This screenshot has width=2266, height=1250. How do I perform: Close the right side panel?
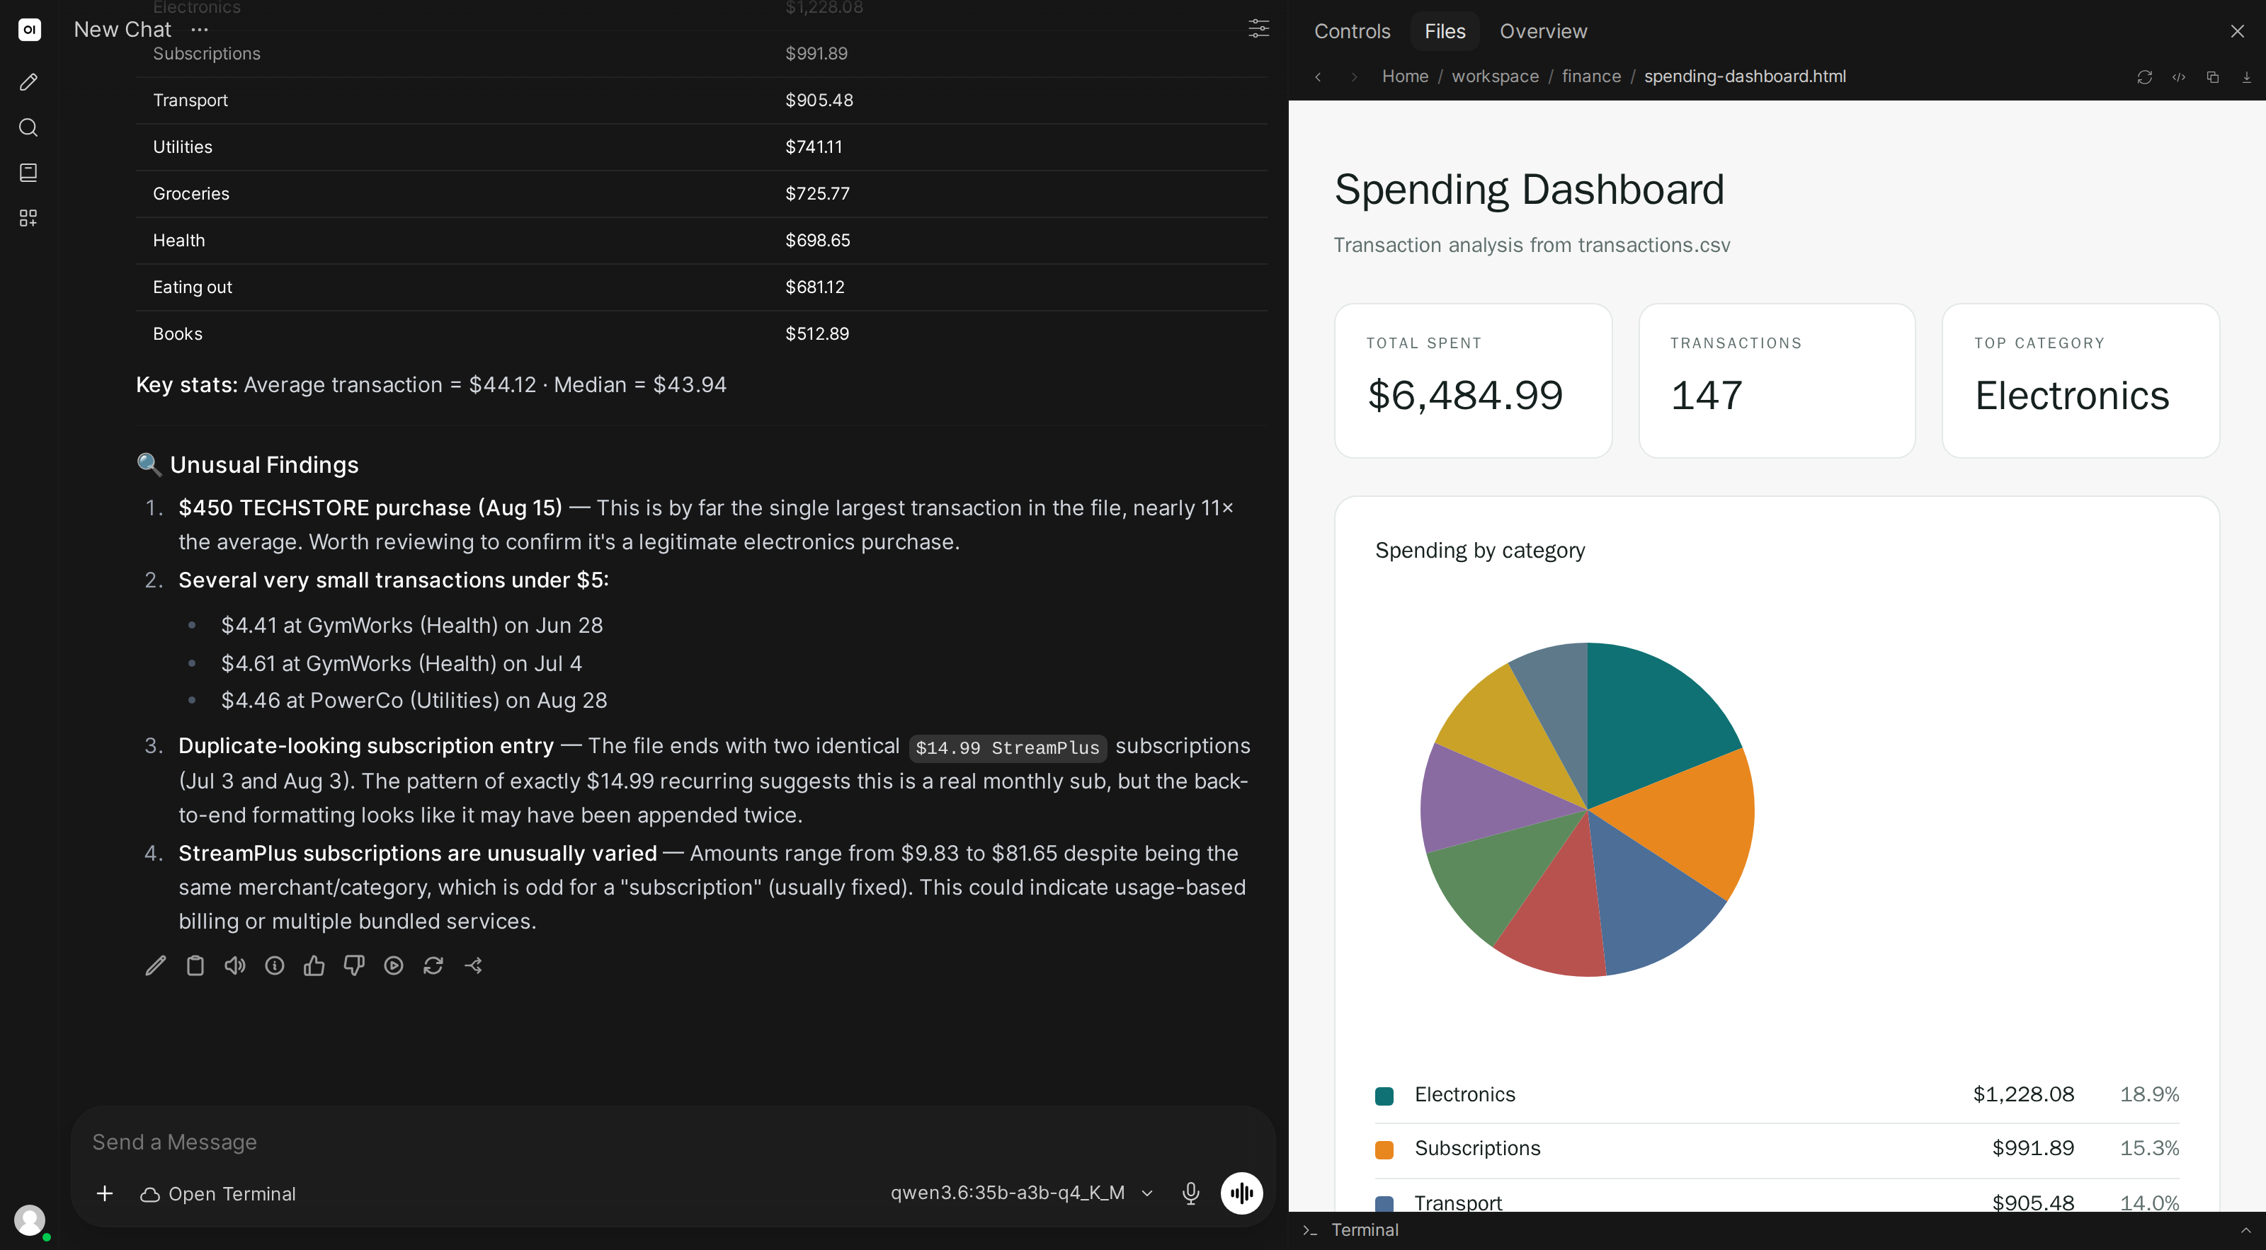point(2237,32)
